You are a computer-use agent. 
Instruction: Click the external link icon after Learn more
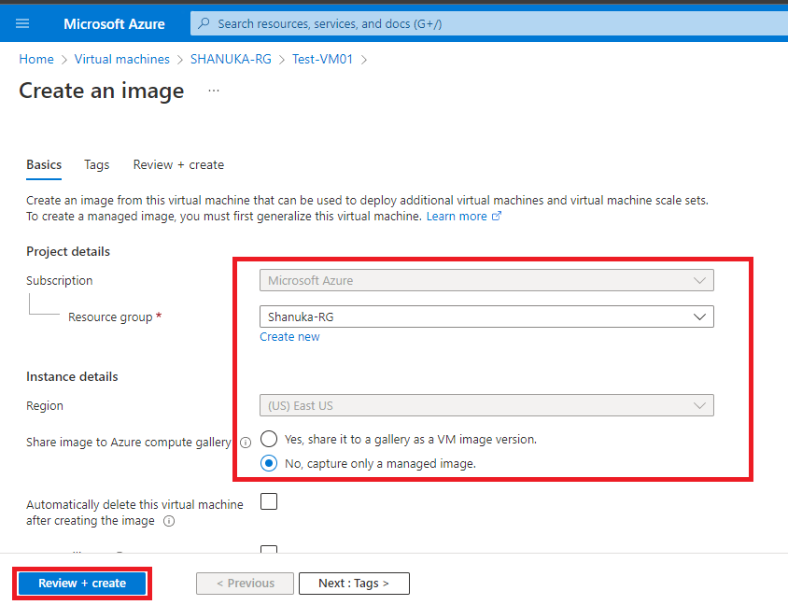[x=497, y=217]
